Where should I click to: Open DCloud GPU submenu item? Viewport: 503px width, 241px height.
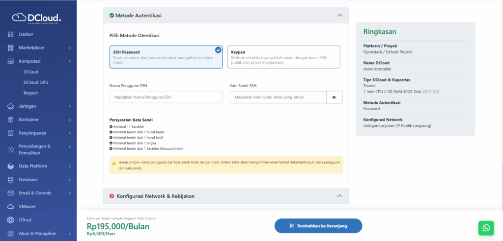(37, 82)
